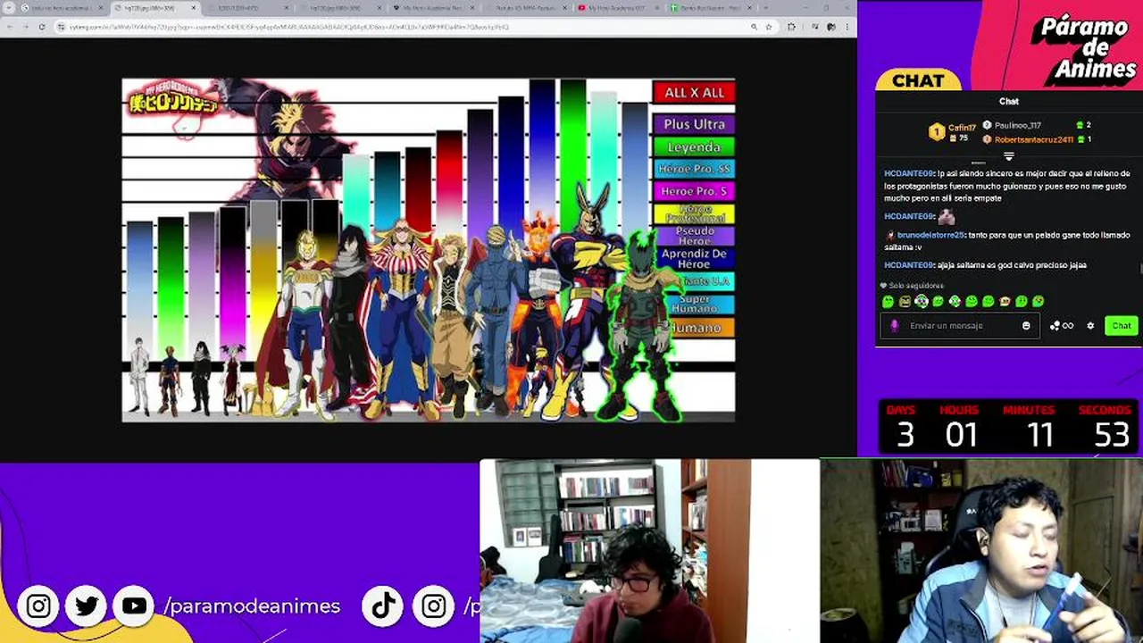The height and width of the screenshot is (643, 1143).
Task: Reload the current browser page
Action: 42,27
